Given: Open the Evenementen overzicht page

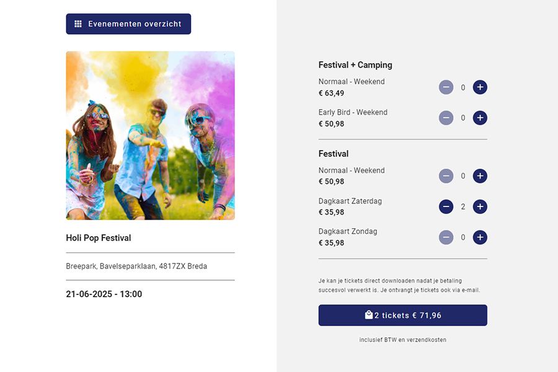Looking at the screenshot, I should coord(128,24).
